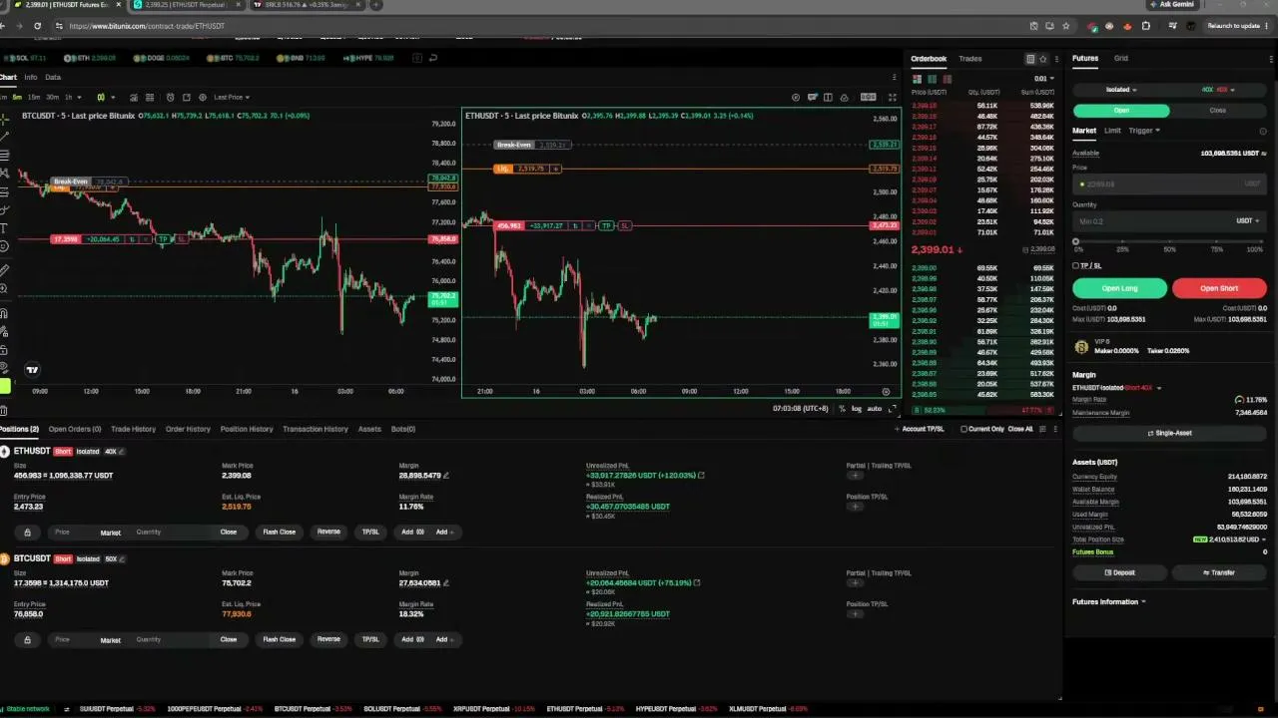Select the Open order side toggle

pos(1121,111)
